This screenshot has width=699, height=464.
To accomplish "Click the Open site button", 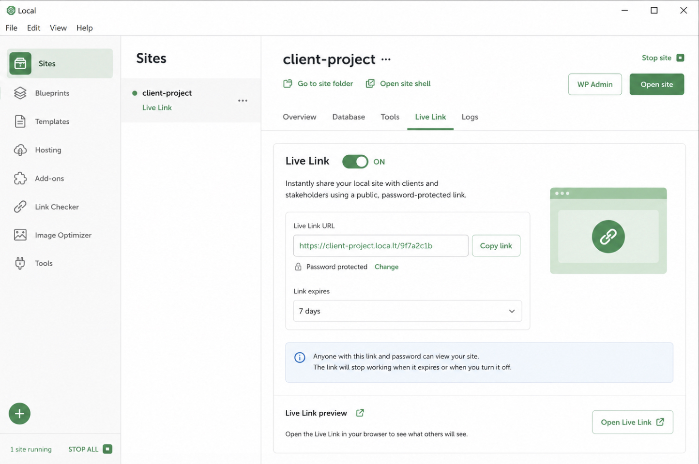I will (x=656, y=84).
